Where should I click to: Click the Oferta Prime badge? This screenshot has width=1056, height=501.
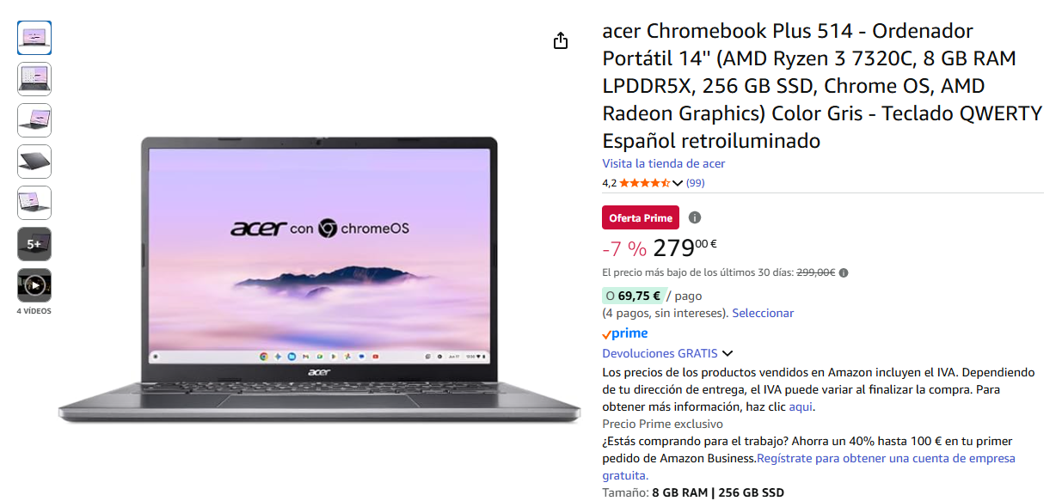pyautogui.click(x=641, y=217)
